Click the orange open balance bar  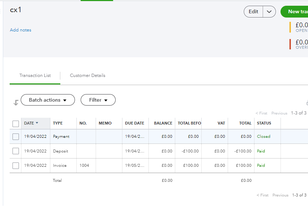pos(290,27)
